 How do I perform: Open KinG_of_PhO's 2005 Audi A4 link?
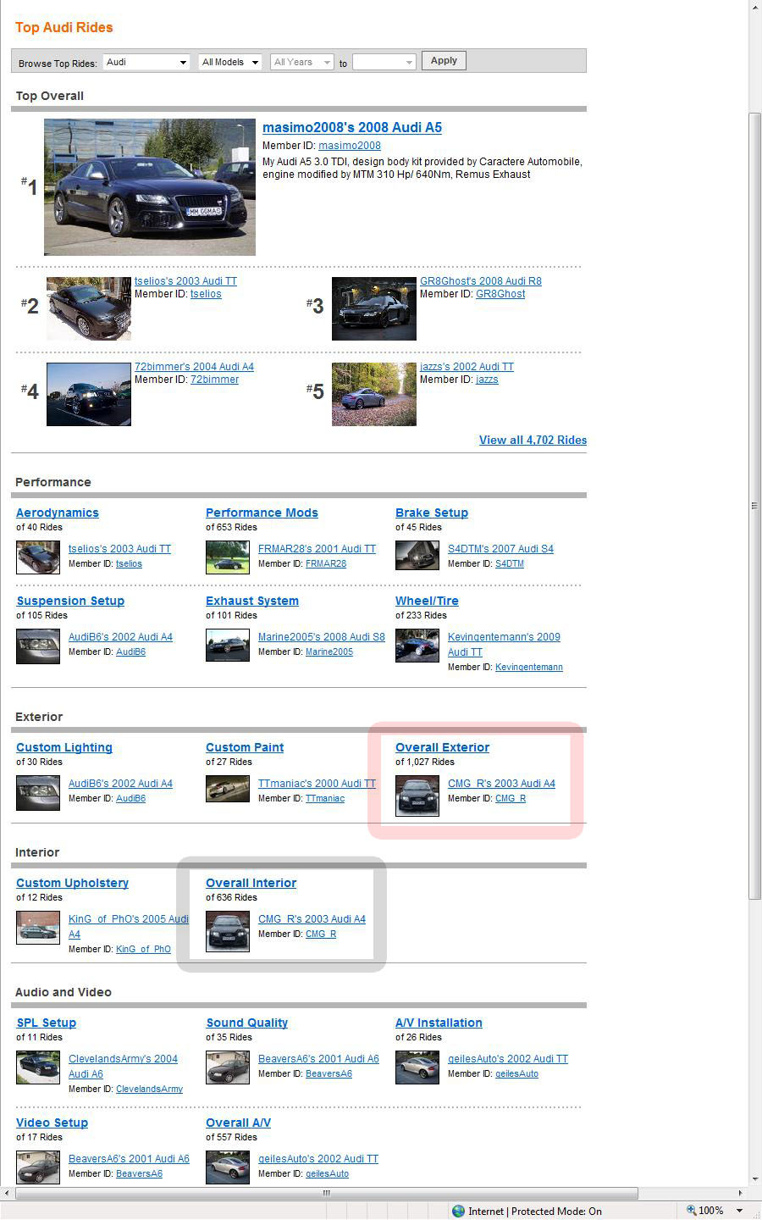129,927
